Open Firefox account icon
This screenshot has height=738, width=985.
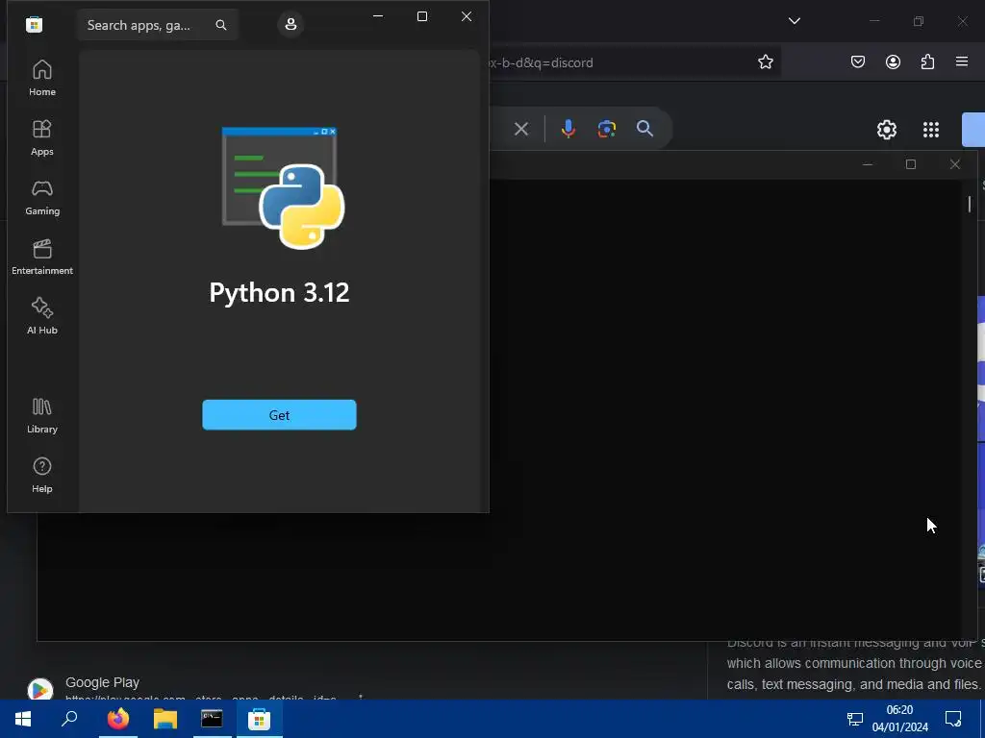893,61
